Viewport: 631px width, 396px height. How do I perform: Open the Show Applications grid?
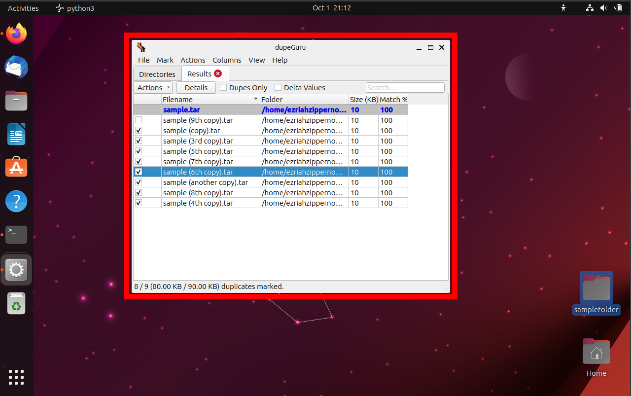pos(16,377)
